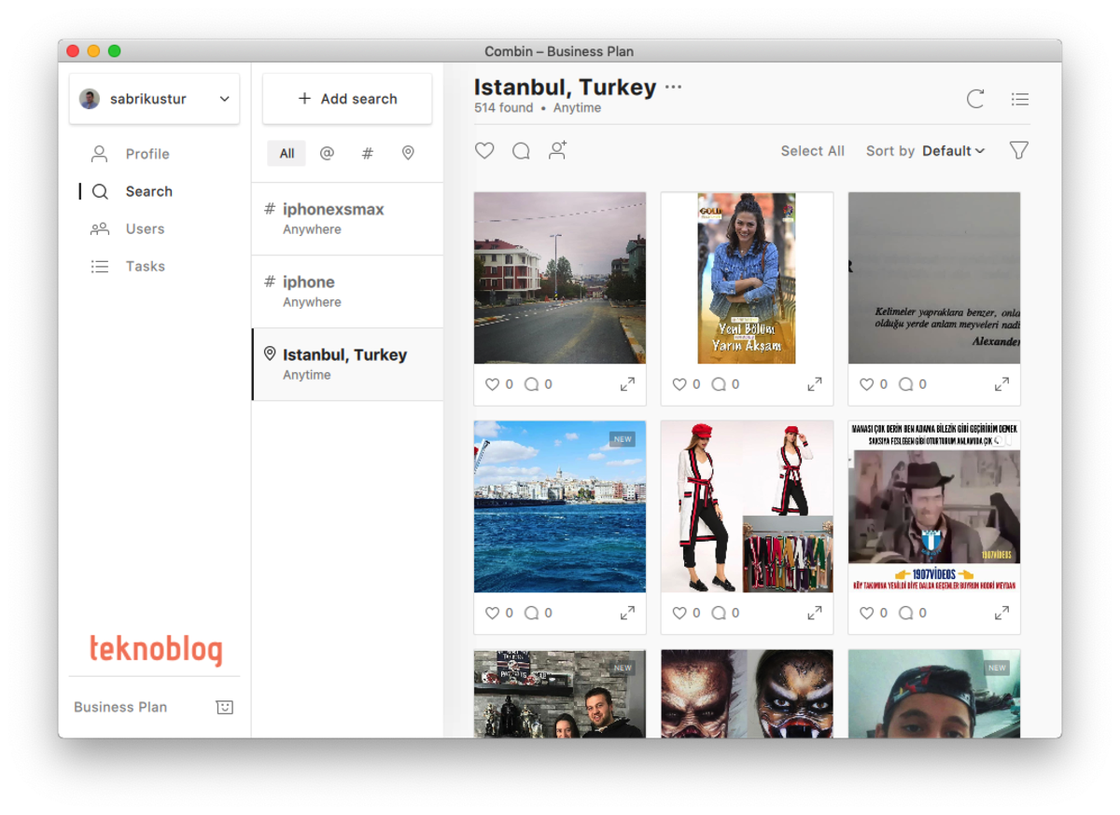
Task: Click Select All posts
Action: pos(812,151)
